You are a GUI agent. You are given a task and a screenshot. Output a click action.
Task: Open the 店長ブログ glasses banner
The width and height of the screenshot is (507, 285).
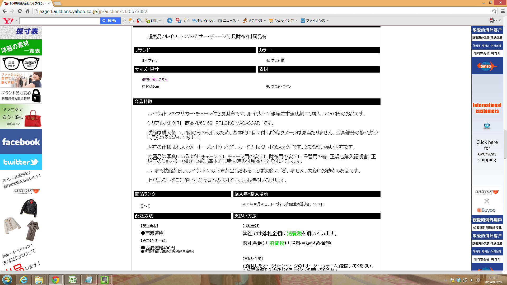pyautogui.click(x=21, y=63)
